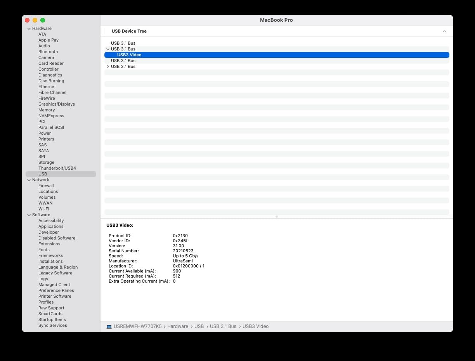Select Bluetooth in the Hardware list
Image resolution: width=475 pixels, height=361 pixels.
pyautogui.click(x=48, y=52)
